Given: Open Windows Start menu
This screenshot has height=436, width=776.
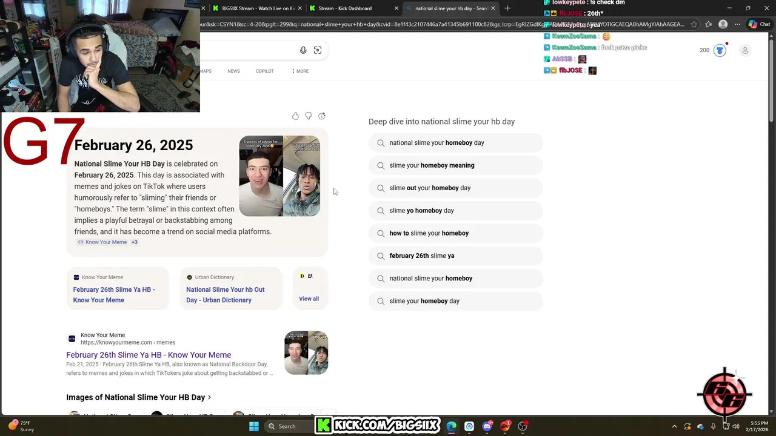Looking at the screenshot, I should (254, 426).
